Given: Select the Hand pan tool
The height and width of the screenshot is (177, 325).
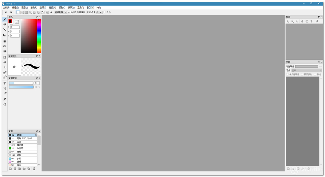Looking at the screenshot, I should pos(4,104).
